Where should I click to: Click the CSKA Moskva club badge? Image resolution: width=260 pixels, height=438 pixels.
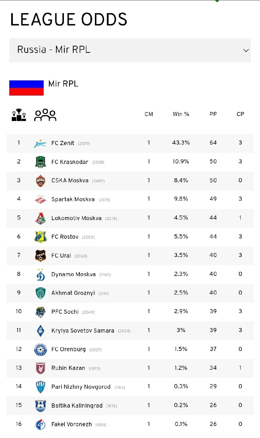[x=40, y=181]
